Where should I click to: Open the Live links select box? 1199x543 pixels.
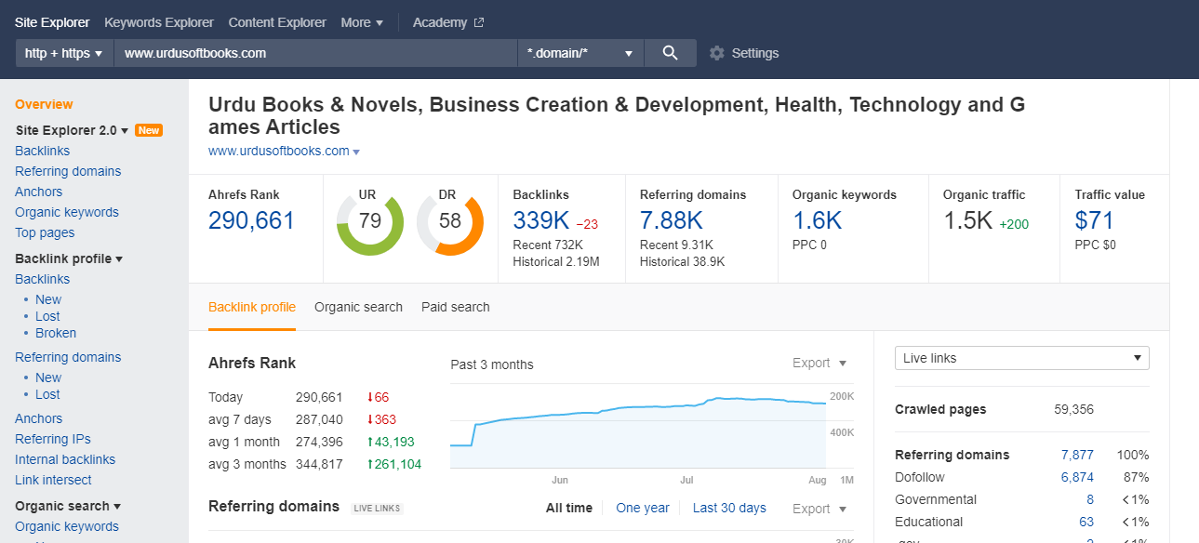coord(1021,358)
